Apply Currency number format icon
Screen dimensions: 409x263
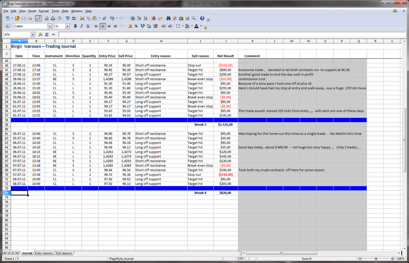[130, 26]
